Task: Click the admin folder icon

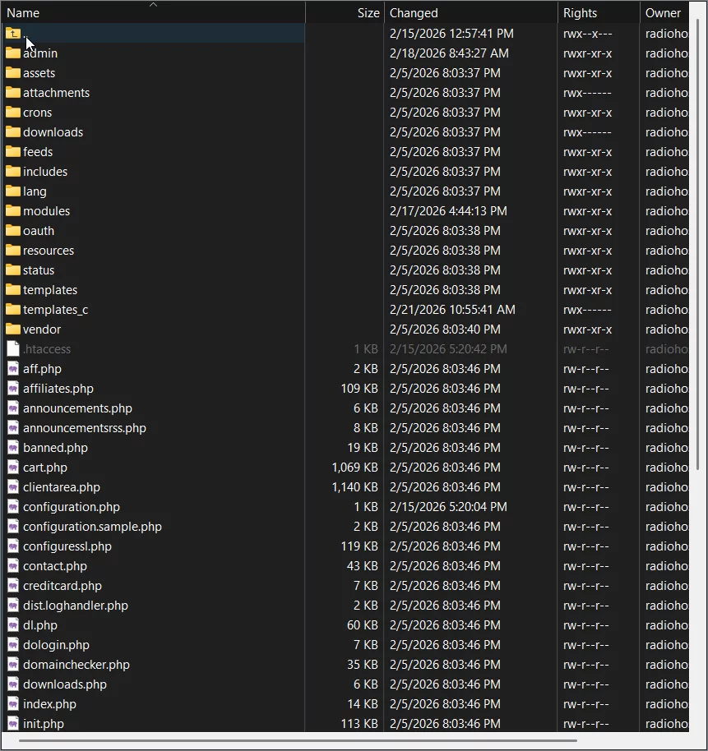Action: pyautogui.click(x=13, y=53)
